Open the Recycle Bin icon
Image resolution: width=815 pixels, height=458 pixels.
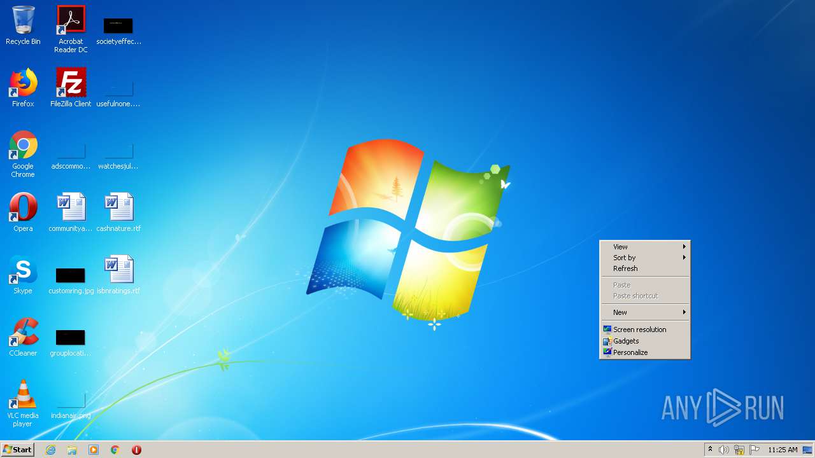(23, 25)
